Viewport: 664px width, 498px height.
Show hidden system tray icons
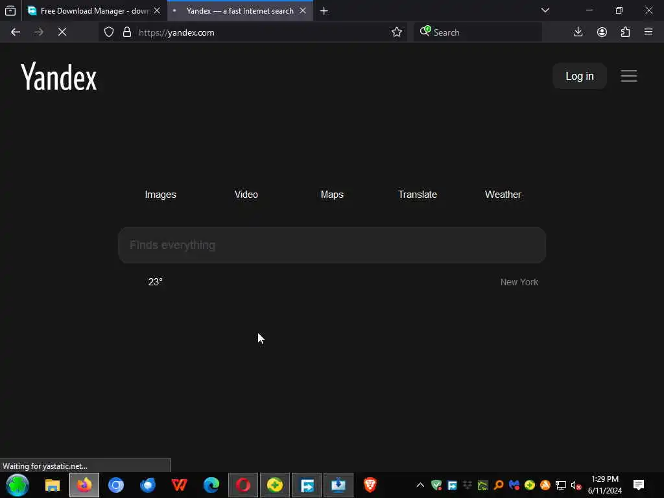(420, 485)
